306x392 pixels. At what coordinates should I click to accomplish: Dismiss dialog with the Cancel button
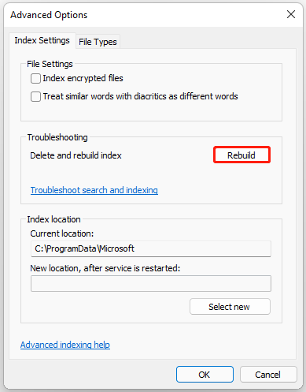[268, 375]
